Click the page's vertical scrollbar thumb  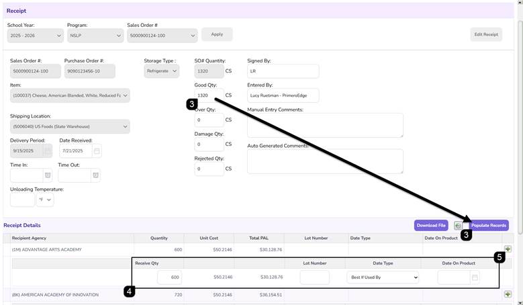pos(520,127)
